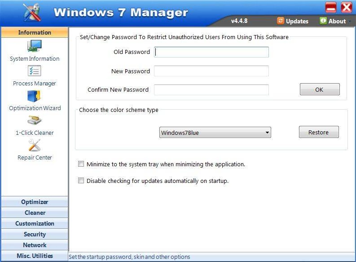The image size is (356, 262).
Task: Open the Optimization Wizard icon
Action: pos(34,96)
